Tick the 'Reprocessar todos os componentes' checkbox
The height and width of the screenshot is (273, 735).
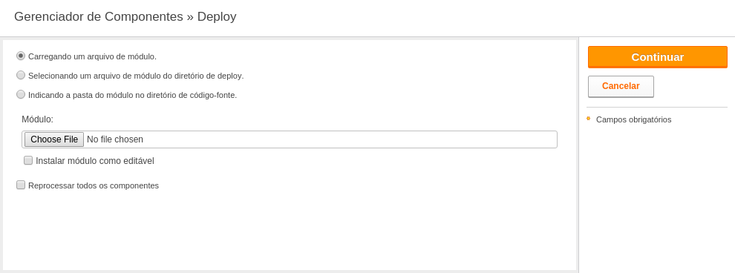pyautogui.click(x=21, y=185)
